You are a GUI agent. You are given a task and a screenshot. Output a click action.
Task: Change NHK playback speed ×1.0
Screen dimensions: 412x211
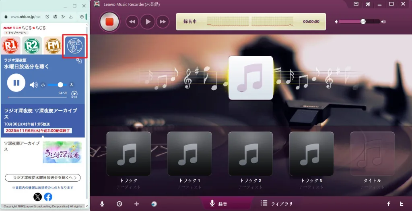74,95
